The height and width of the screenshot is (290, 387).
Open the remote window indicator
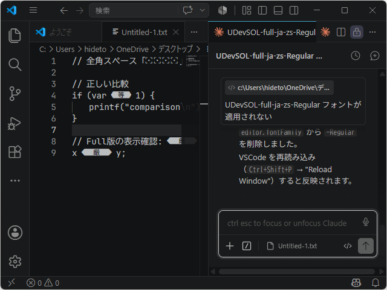(x=11, y=283)
